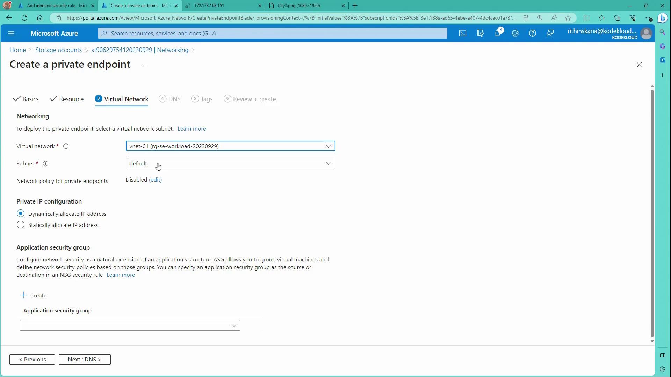Click the Next : DNS button
The width and height of the screenshot is (671, 377).
[85, 360]
